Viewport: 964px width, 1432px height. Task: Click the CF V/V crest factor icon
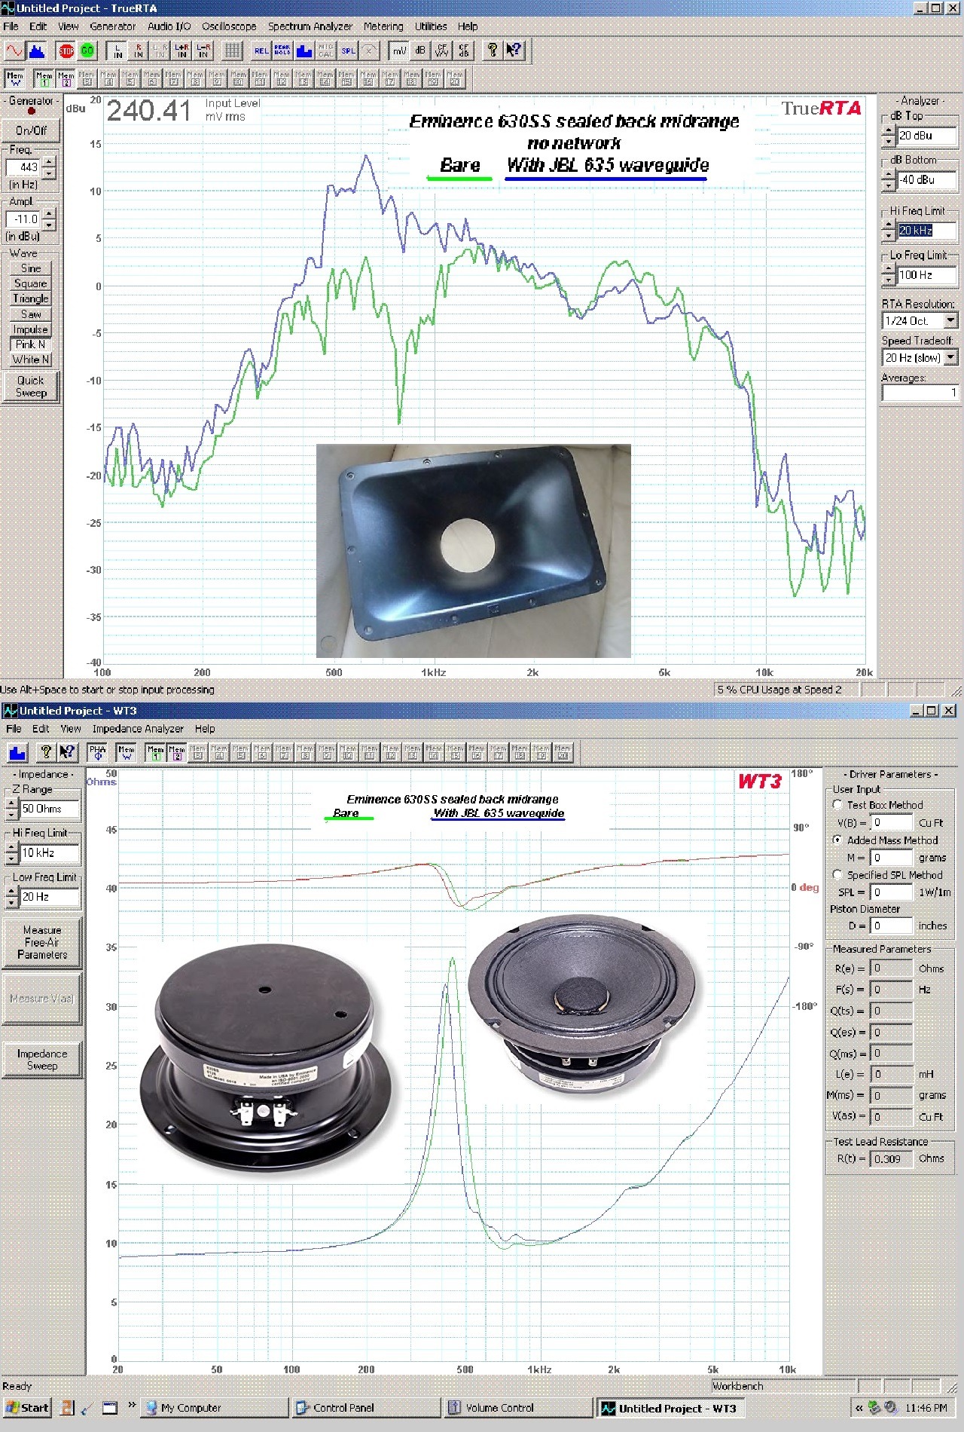point(442,50)
